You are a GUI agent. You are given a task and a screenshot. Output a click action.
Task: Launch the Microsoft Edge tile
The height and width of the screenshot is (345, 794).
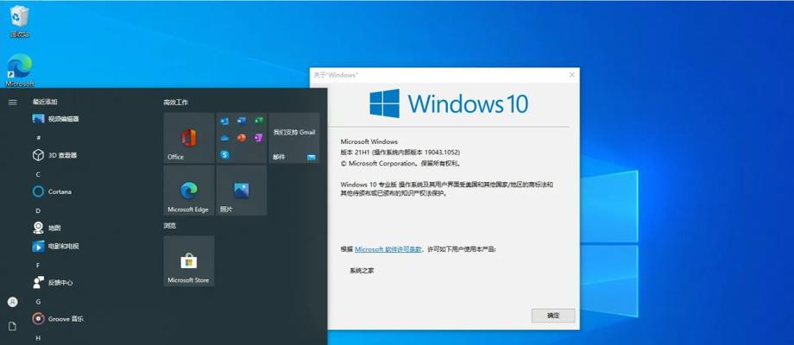click(189, 191)
